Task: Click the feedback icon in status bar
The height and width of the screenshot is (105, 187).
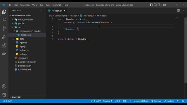Action: [x=178, y=101]
